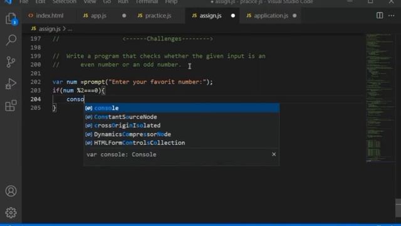
Task: Open the Go menu
Action: 107,2
